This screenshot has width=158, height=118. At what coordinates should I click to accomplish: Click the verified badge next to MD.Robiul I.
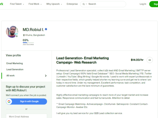46,29
